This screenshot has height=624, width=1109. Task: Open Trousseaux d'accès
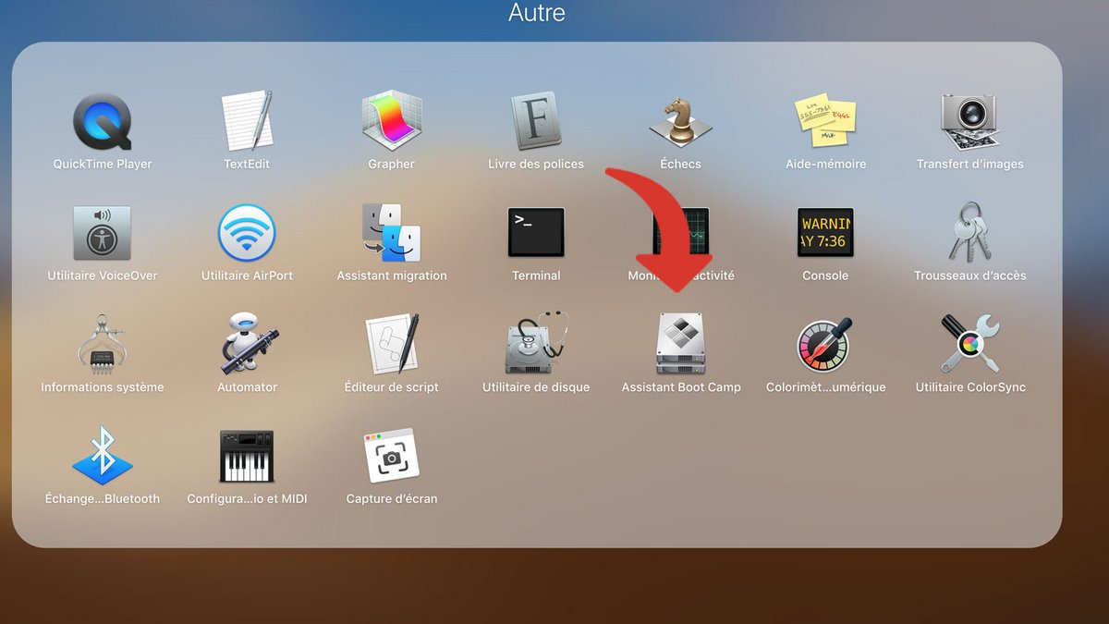pos(969,236)
